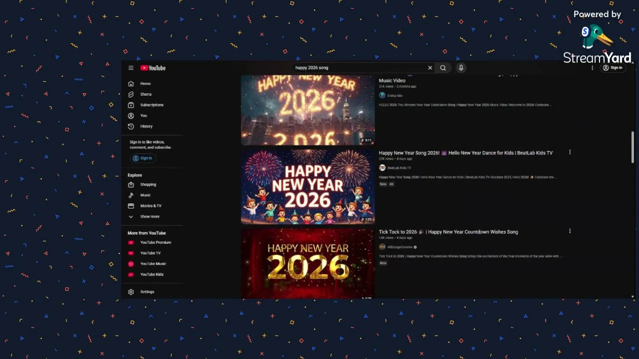Click the Subscriptions icon
This screenshot has height=359, width=639.
(131, 105)
